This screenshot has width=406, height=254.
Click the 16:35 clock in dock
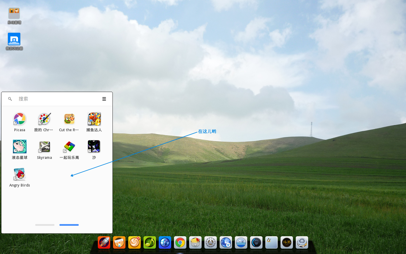(x=287, y=242)
